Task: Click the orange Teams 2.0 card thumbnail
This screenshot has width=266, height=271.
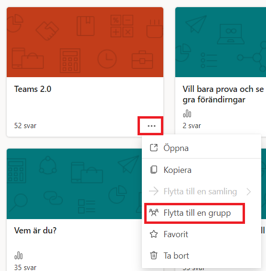Action: [85, 42]
